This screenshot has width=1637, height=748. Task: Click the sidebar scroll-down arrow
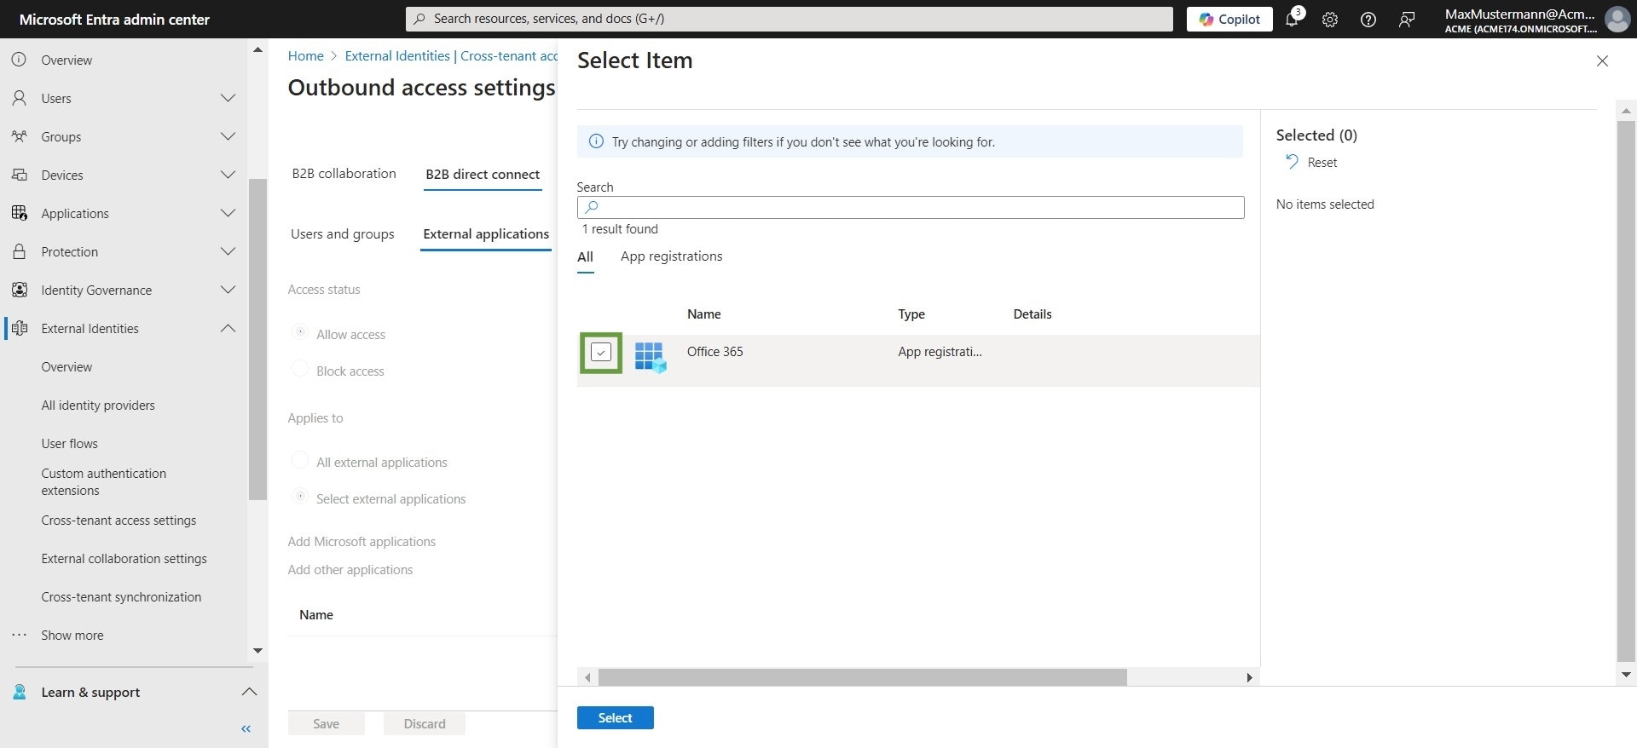257,651
